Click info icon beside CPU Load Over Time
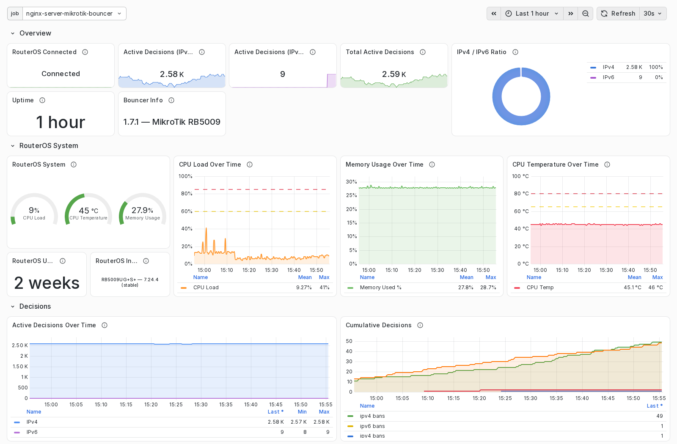 point(250,164)
